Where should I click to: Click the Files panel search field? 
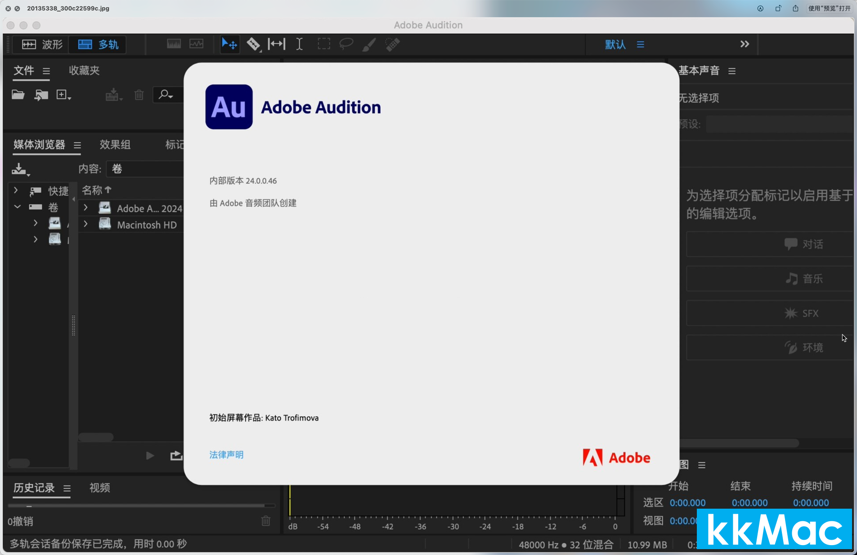point(168,94)
